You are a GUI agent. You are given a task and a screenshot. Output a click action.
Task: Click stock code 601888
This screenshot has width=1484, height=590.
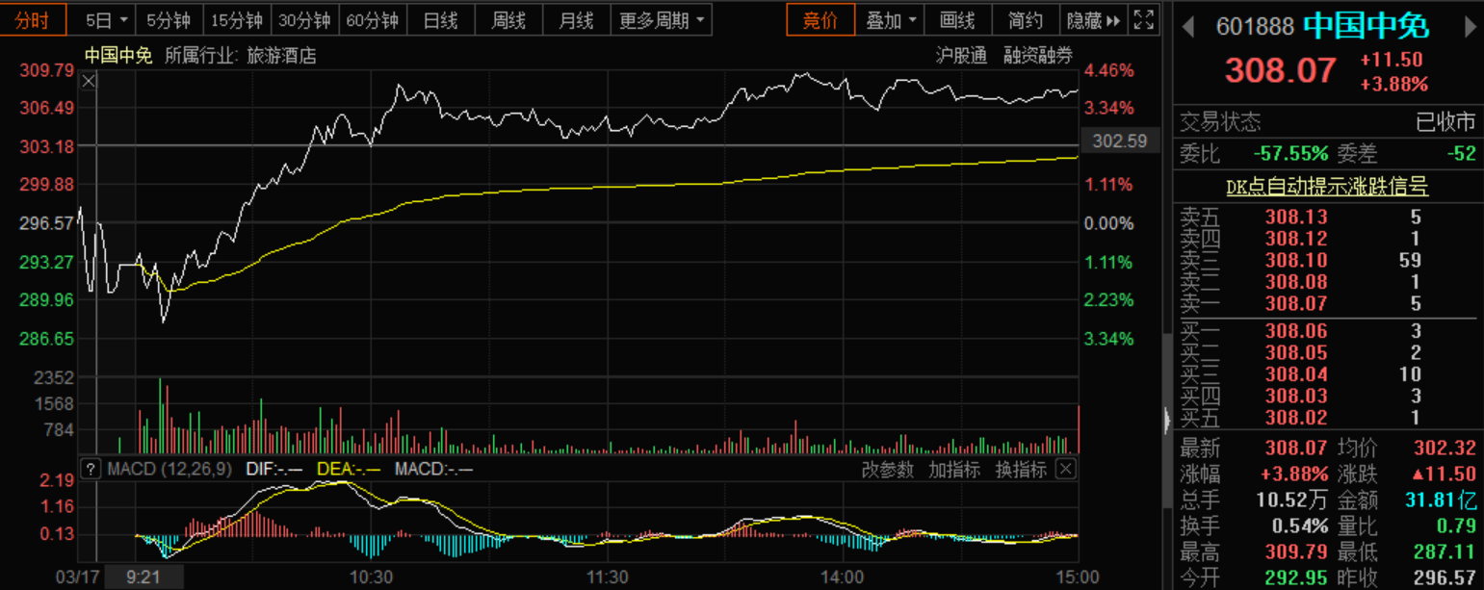click(x=1255, y=27)
